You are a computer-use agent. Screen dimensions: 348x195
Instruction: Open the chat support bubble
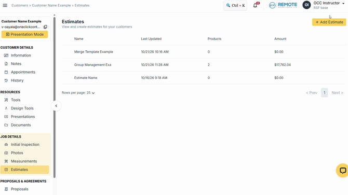click(x=342, y=171)
